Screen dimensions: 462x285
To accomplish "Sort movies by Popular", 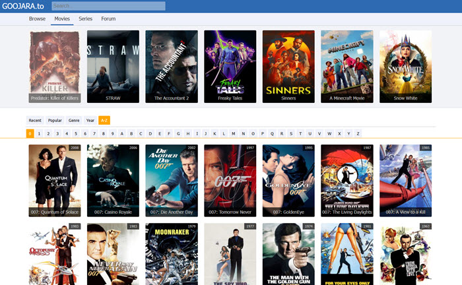I will click(x=55, y=121).
